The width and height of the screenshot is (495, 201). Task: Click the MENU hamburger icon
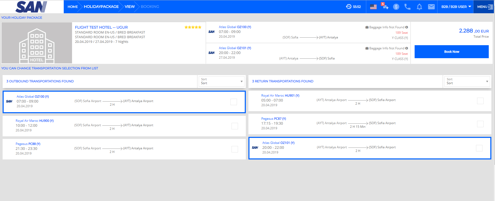tap(491, 7)
